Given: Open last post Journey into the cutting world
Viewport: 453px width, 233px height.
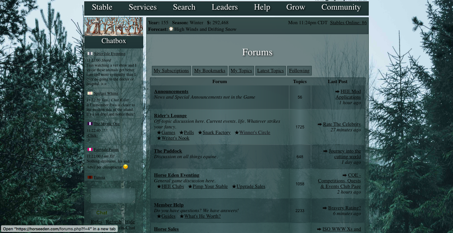Looking at the screenshot, I should tap(345, 154).
